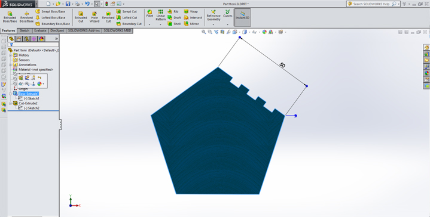Expand the Annotations folder

10,65
